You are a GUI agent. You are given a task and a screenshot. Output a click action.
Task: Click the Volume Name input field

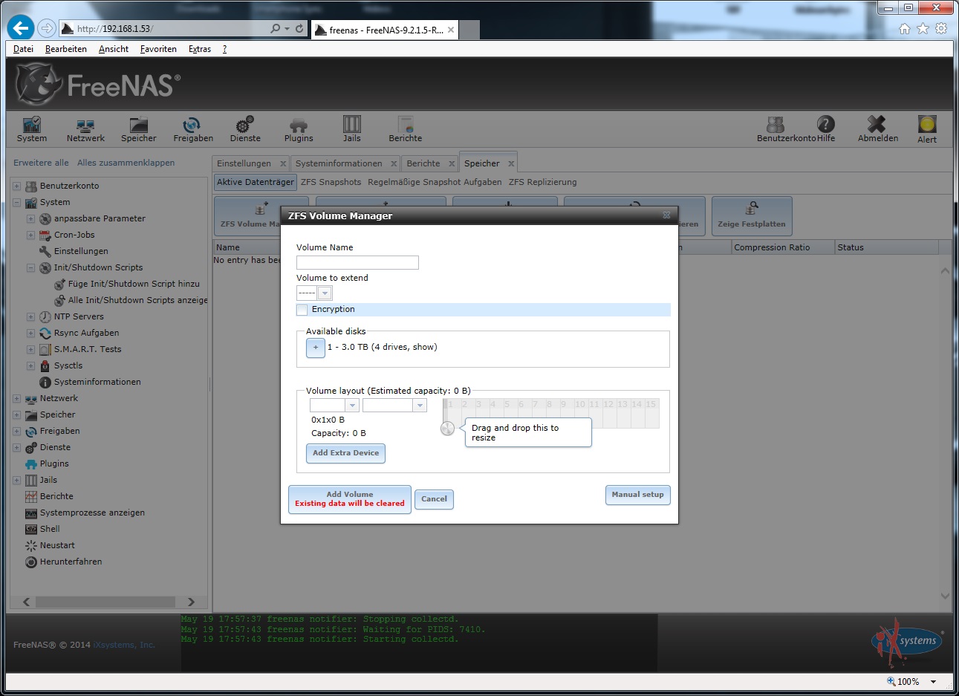tap(357, 262)
